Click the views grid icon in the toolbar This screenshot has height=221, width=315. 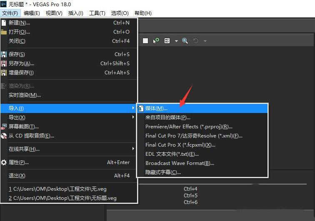[x=167, y=41]
